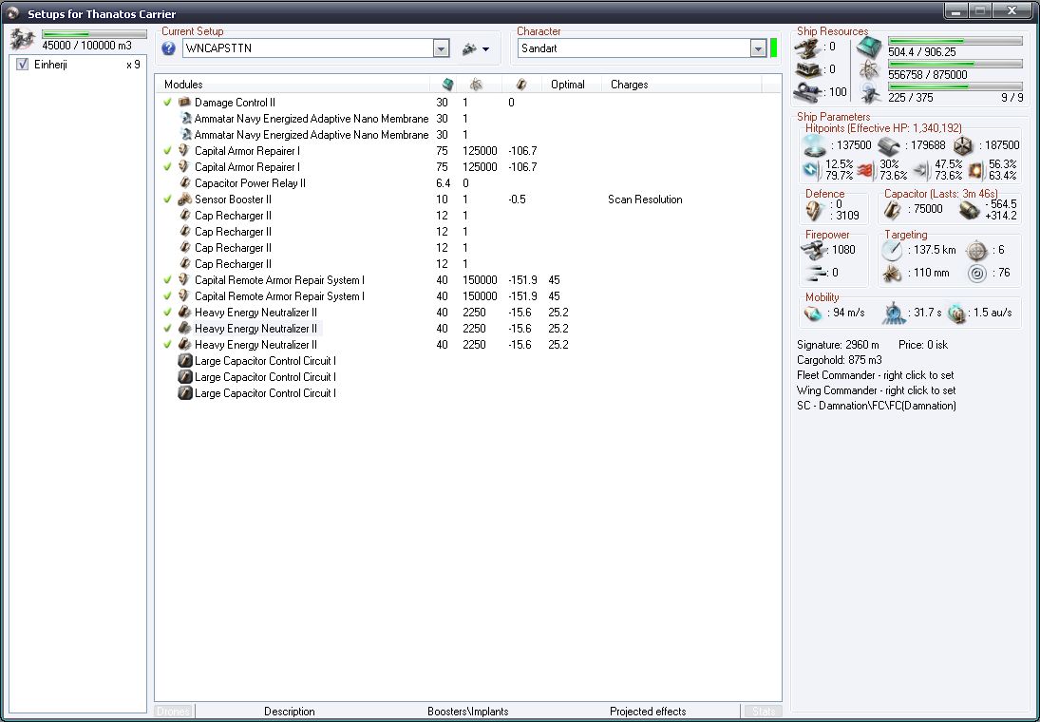
Task: Click the powergrid column header icon
Action: point(476,85)
